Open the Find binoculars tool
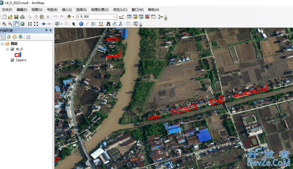293x169 pixels. (x=108, y=24)
